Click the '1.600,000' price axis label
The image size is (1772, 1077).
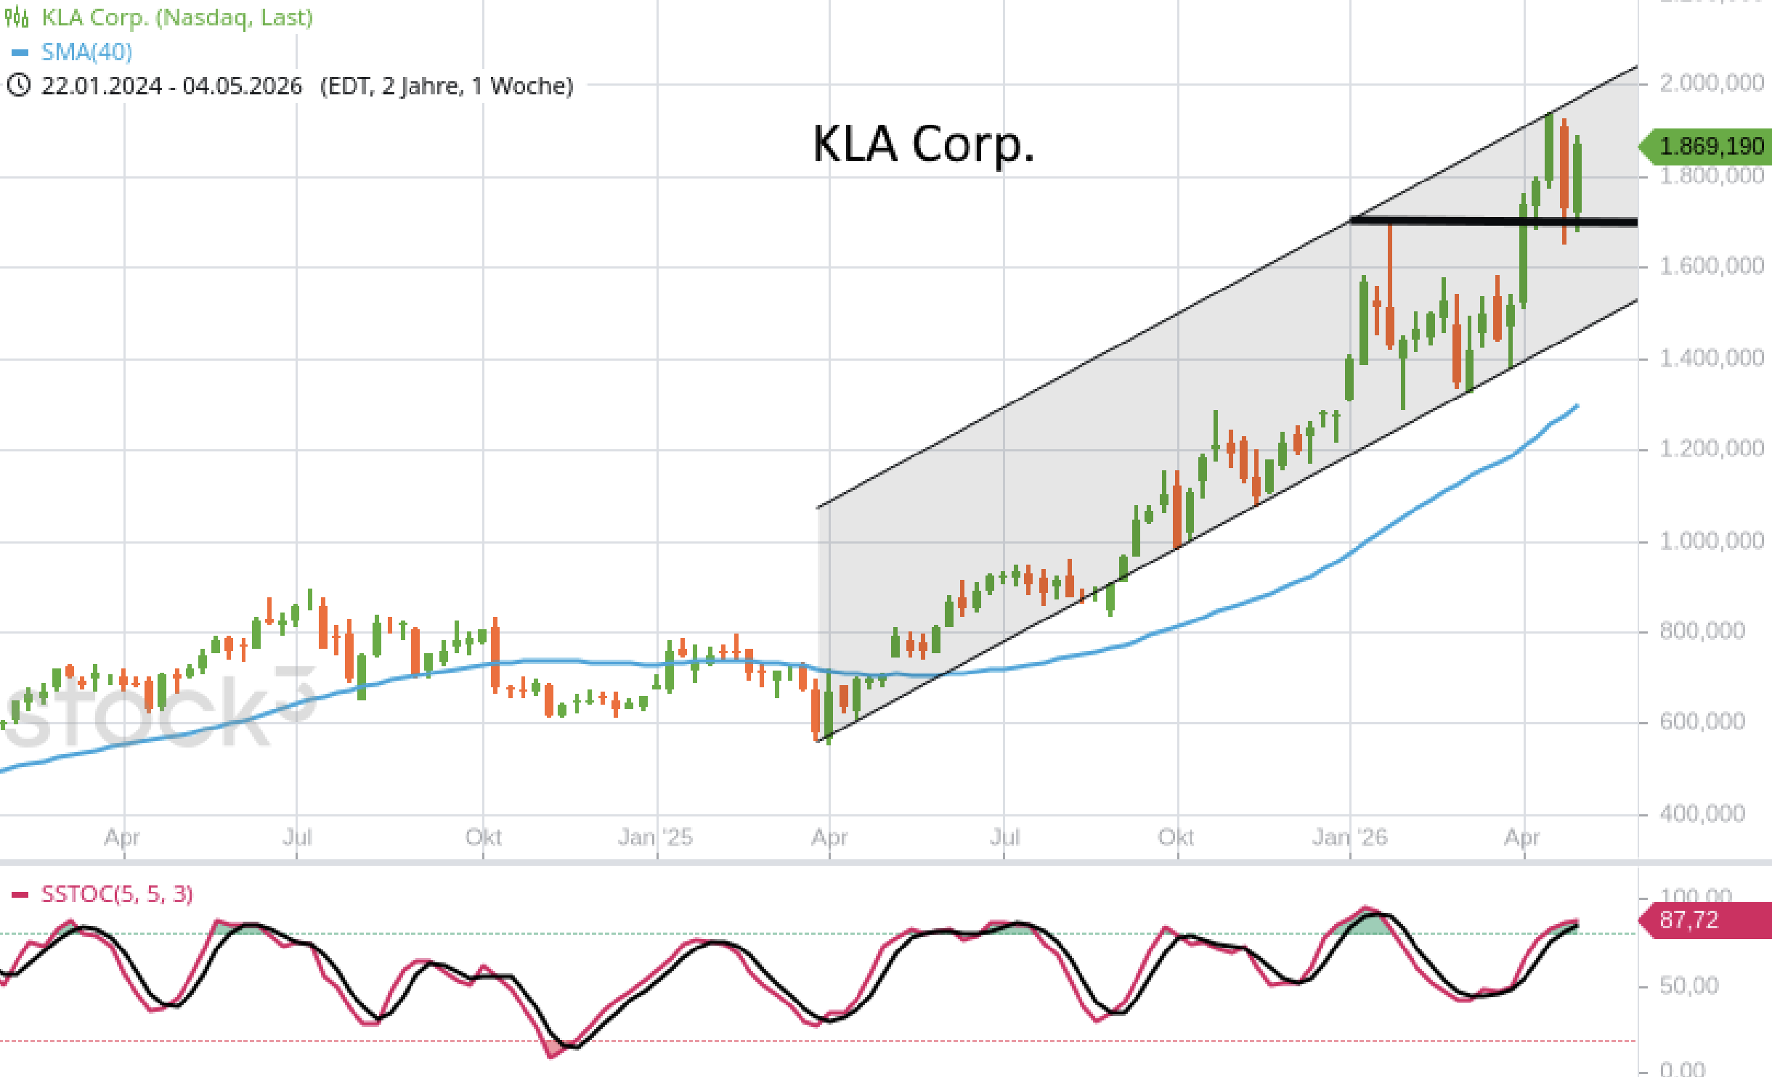[x=1712, y=266]
